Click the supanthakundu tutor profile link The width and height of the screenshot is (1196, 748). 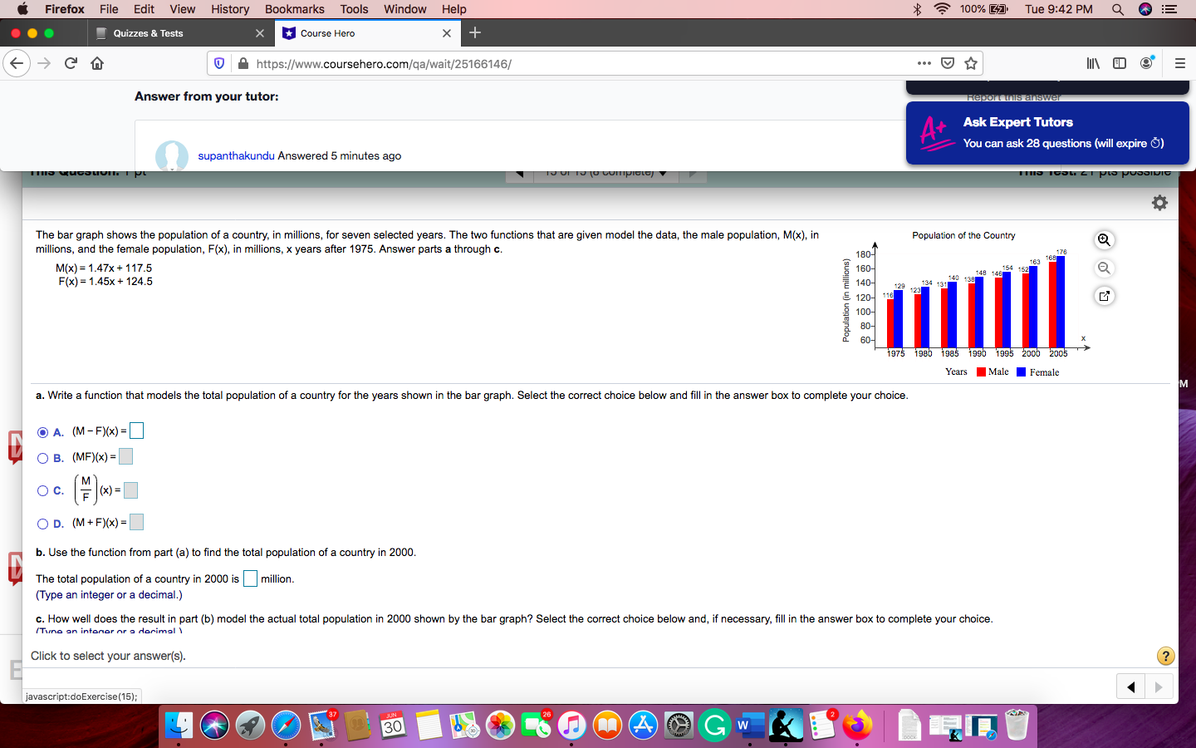236,155
